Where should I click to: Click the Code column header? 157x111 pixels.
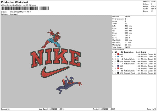click(138, 52)
